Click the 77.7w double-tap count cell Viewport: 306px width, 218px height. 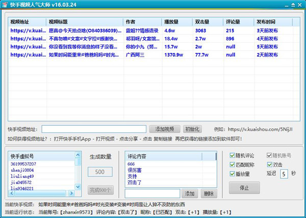201,54
